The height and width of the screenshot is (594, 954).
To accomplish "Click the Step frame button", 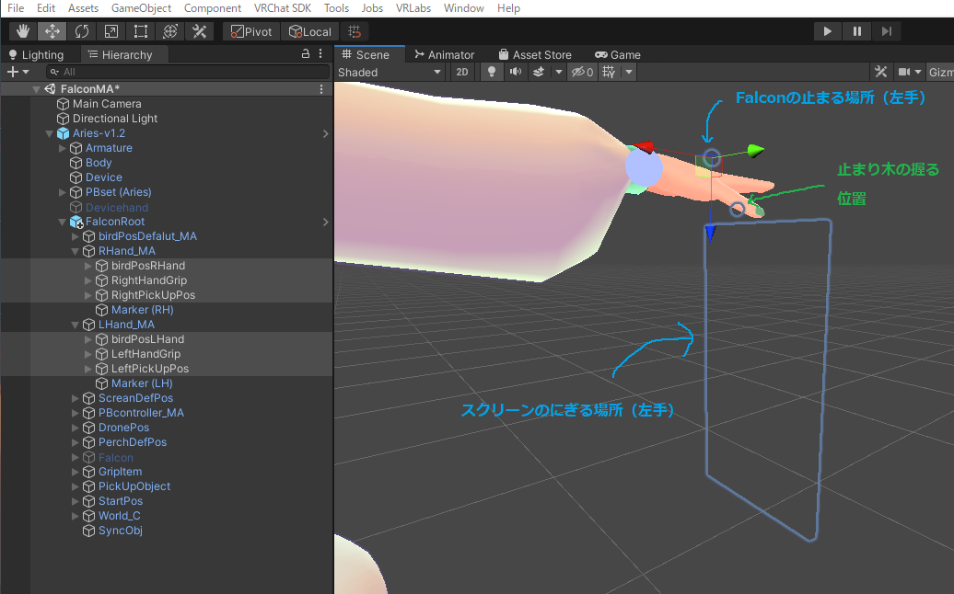I will (887, 31).
